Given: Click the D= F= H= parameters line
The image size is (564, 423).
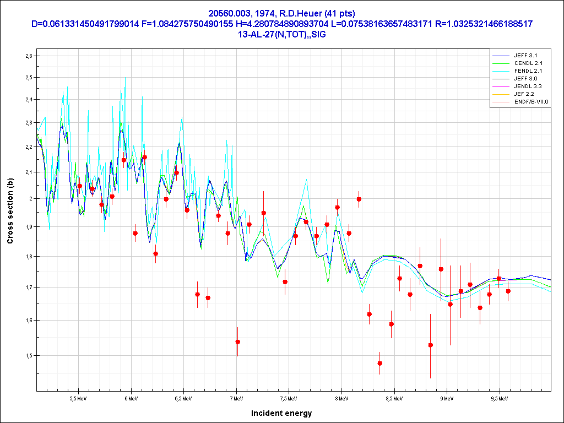Looking at the screenshot, I should point(281,24).
